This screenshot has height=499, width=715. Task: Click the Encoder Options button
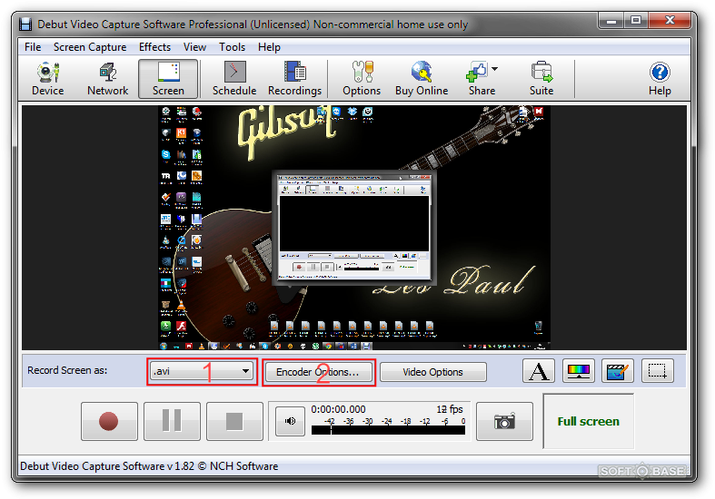click(318, 372)
